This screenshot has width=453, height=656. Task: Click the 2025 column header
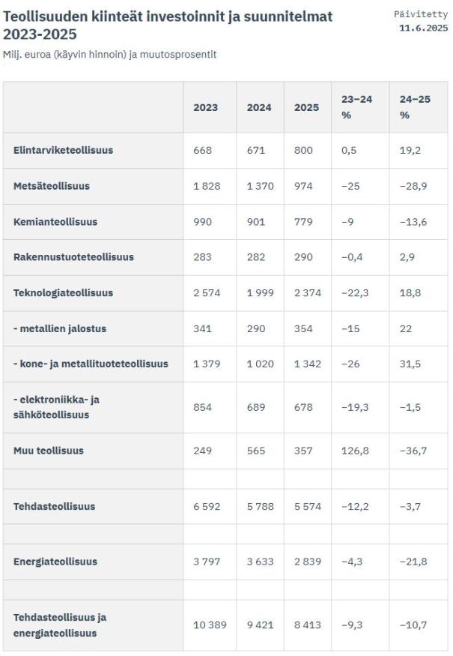click(306, 107)
